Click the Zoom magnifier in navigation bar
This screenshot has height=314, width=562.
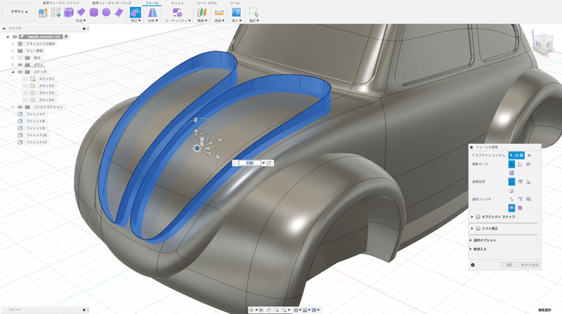(x=276, y=310)
